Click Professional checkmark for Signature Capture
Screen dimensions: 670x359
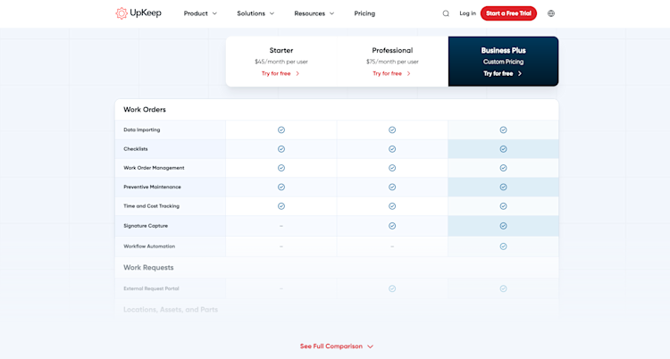[392, 226]
